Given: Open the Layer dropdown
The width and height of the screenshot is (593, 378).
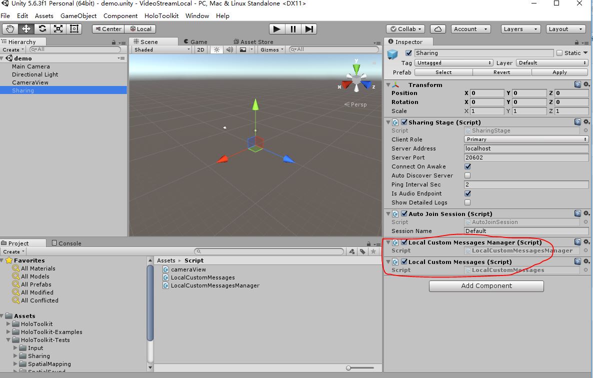Looking at the screenshot, I should click(552, 62).
